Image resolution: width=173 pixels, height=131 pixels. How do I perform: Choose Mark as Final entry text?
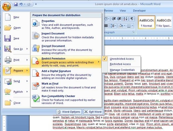(50, 84)
